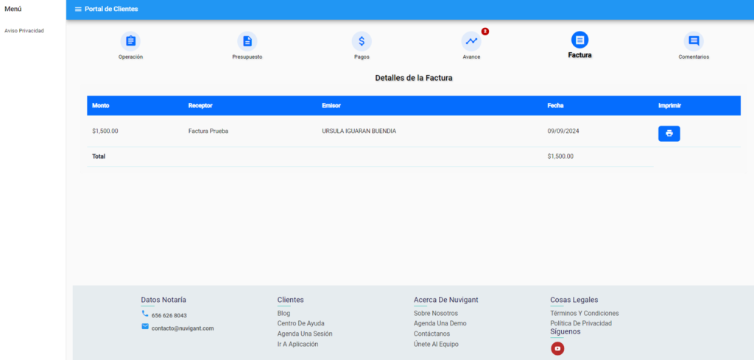Click the Clientes footer heading
754x360 pixels.
click(290, 300)
